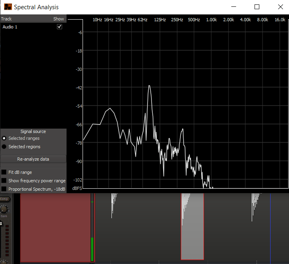Viewport: 289px width, 264px height.
Task: Click the blue playhead line in timeline
Action: tap(270, 228)
